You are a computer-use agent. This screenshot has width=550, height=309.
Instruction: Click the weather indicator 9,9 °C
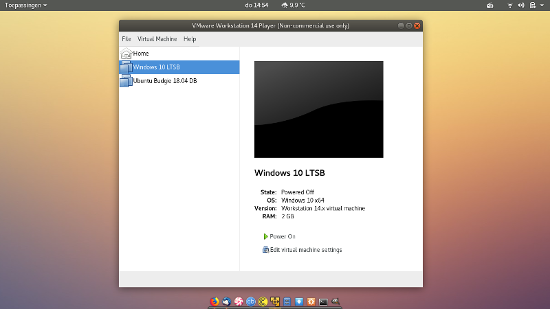click(293, 5)
